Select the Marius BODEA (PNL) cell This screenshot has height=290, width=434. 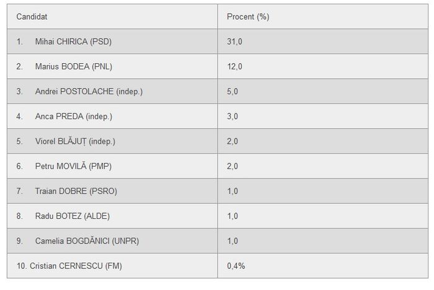[112, 66]
